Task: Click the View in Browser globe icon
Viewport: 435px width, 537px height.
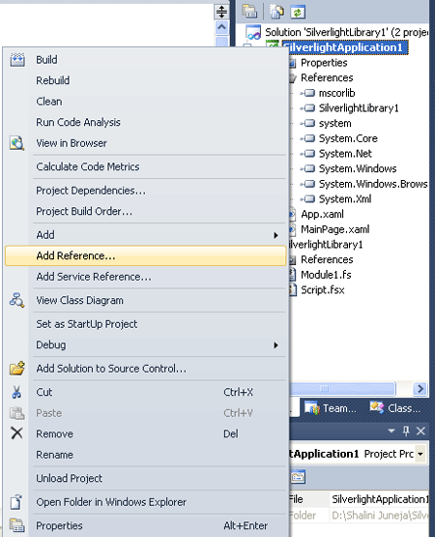Action: [x=17, y=143]
